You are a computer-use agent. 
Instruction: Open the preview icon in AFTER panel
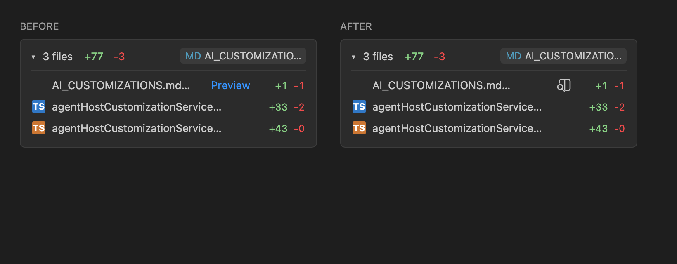coord(564,85)
